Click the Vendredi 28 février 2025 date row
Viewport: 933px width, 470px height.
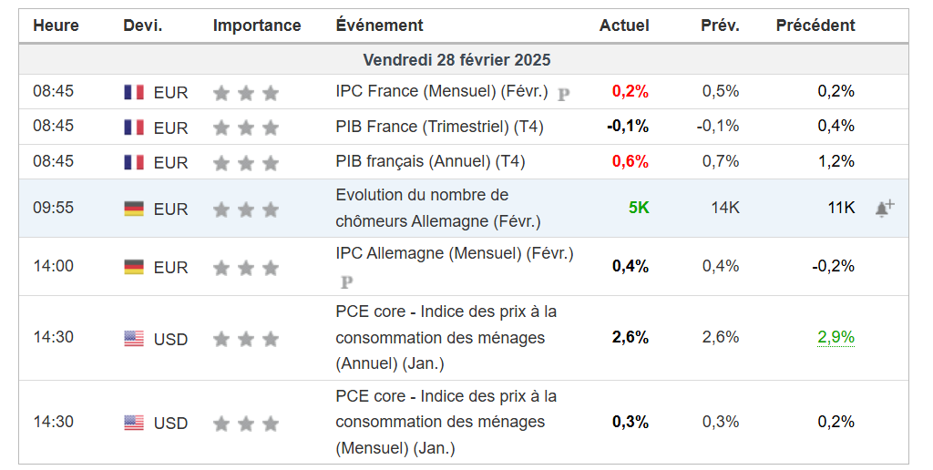[456, 60]
